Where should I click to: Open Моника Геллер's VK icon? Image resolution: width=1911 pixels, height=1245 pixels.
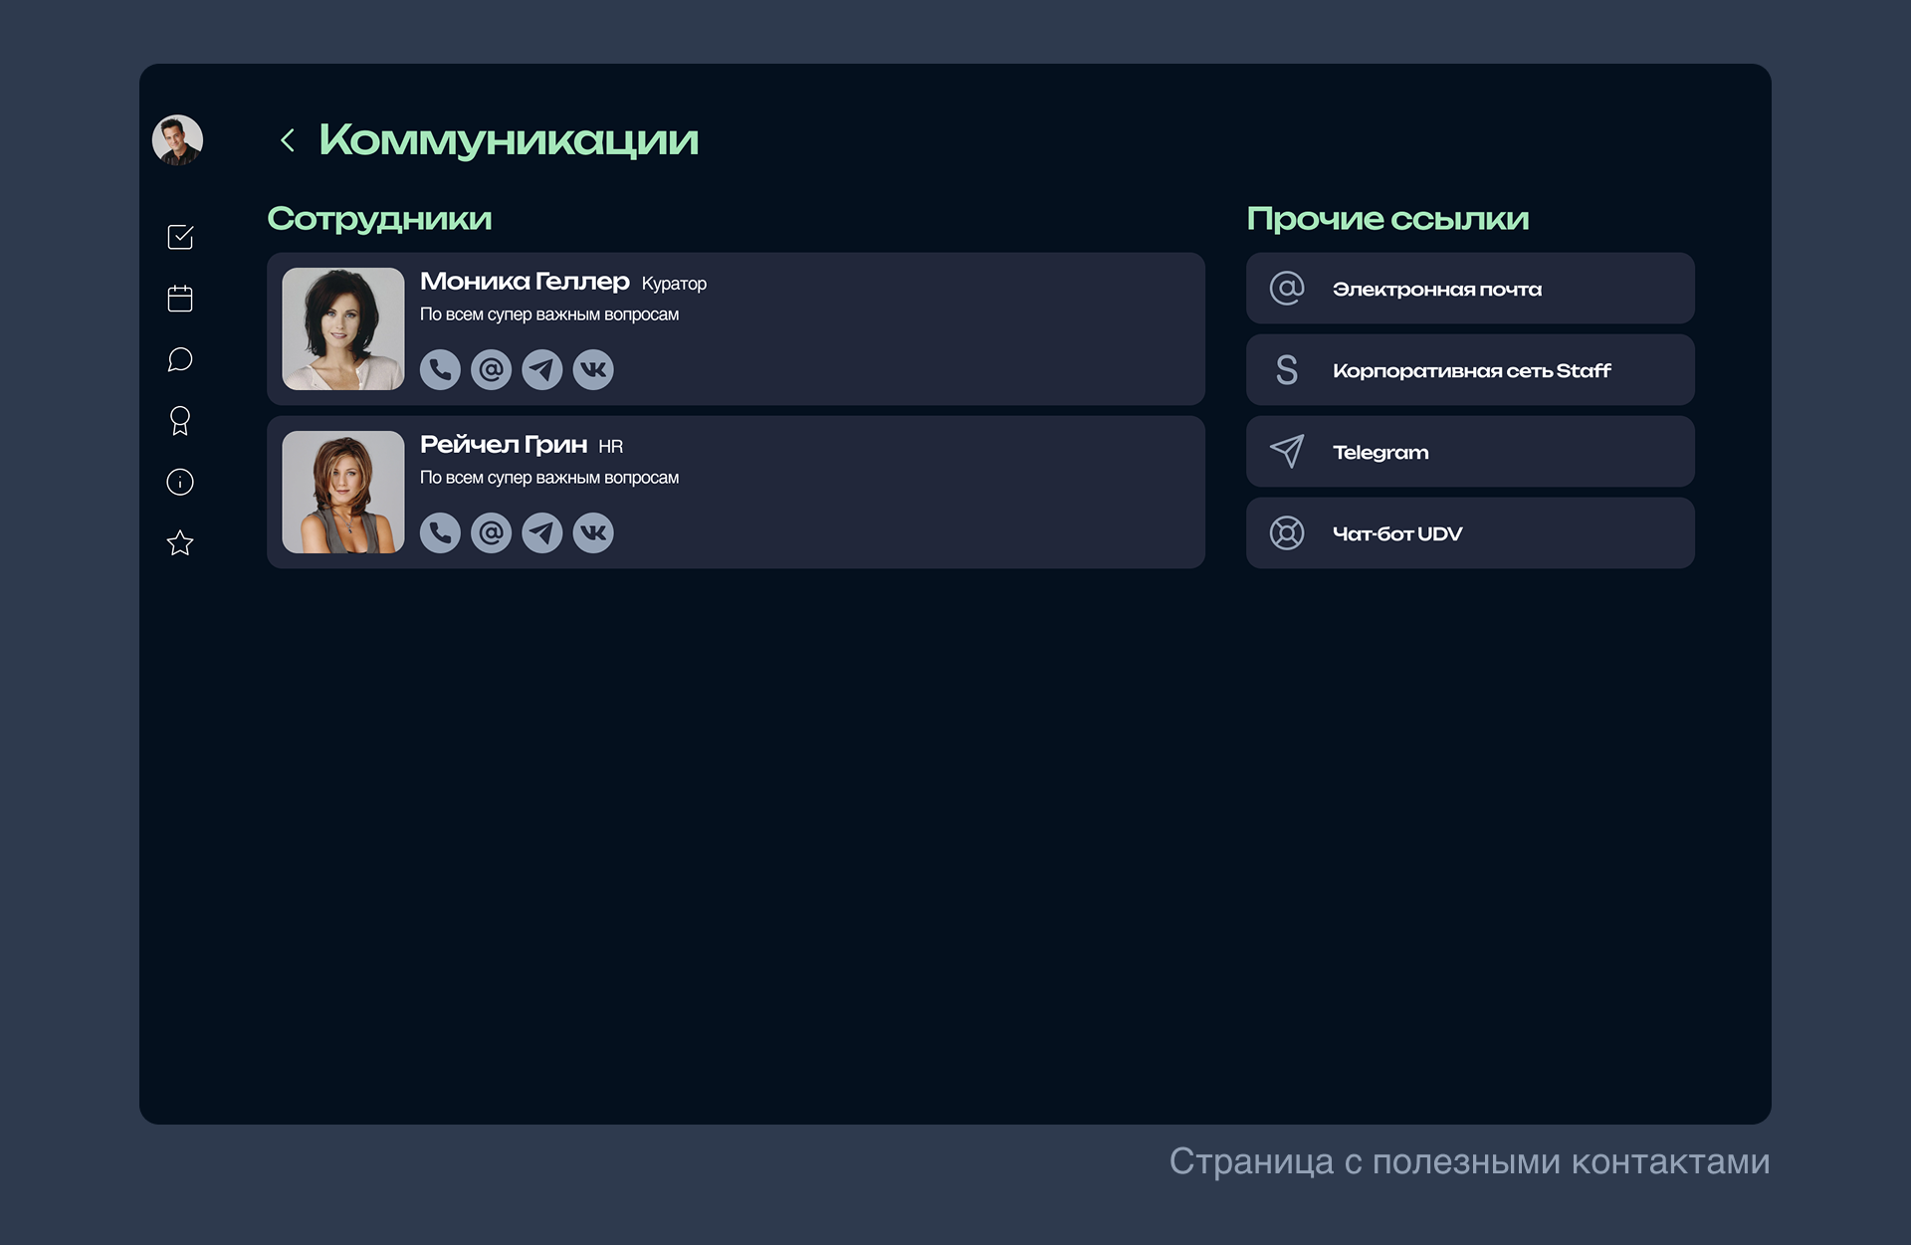pyautogui.click(x=593, y=369)
